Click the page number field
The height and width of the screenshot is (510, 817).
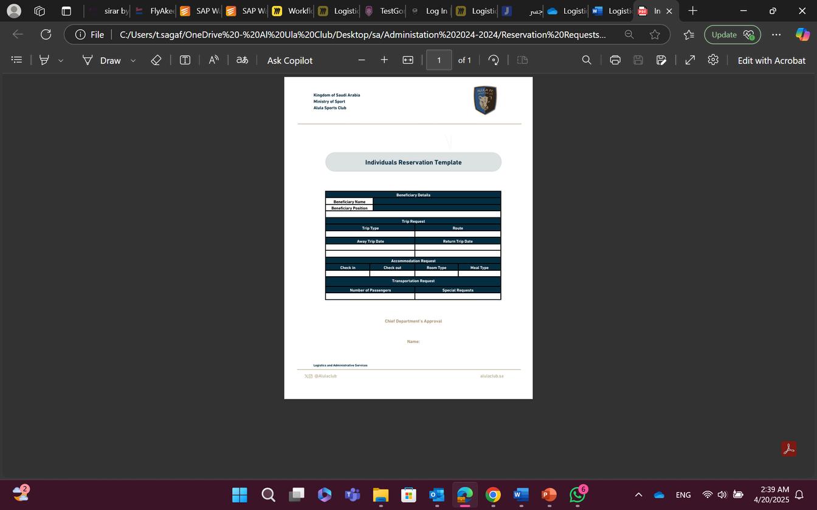pos(439,60)
